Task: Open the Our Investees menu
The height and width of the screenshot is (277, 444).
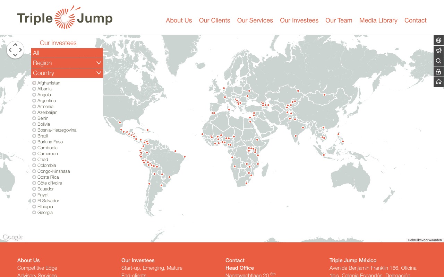Action: [299, 20]
